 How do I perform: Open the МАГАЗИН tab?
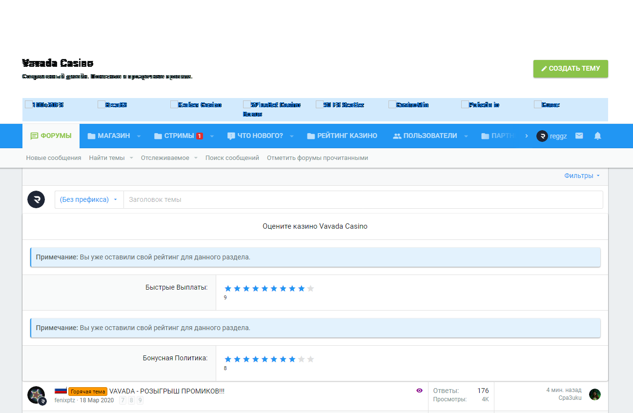(108, 136)
